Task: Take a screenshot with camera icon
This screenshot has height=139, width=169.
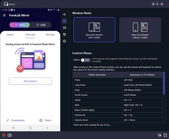Action: (x=10, y=135)
